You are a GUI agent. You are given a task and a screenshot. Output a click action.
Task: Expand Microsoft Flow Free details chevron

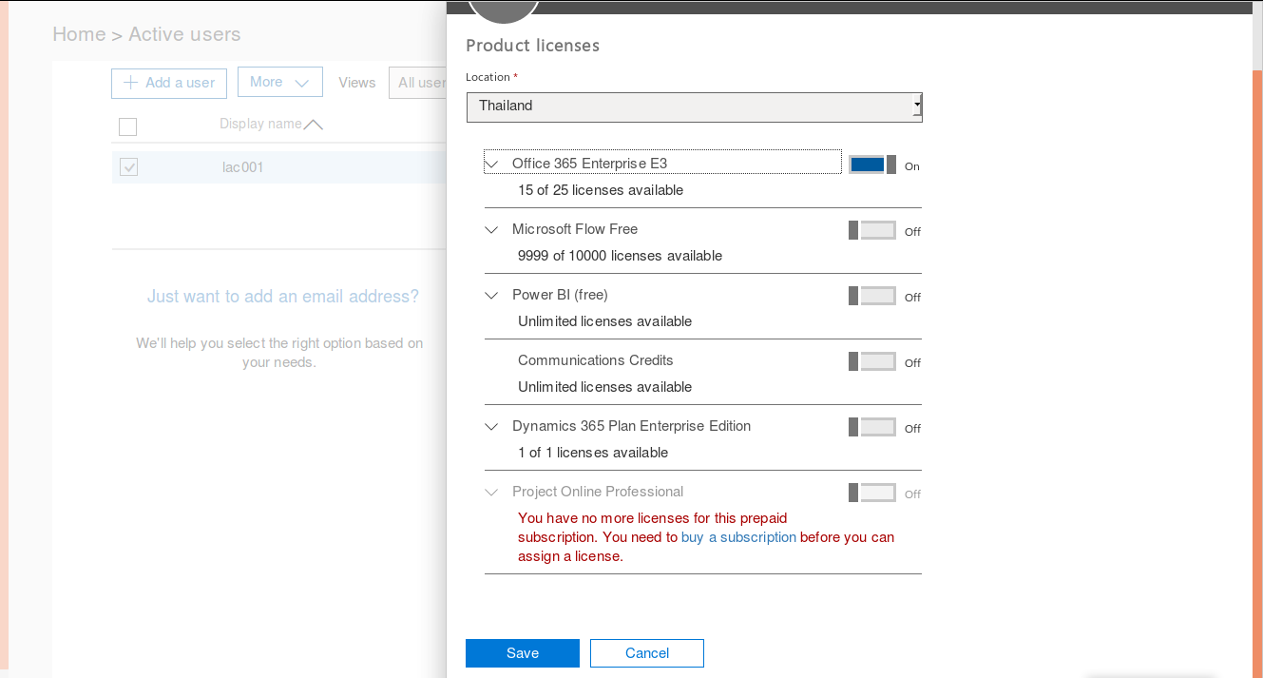tap(491, 229)
